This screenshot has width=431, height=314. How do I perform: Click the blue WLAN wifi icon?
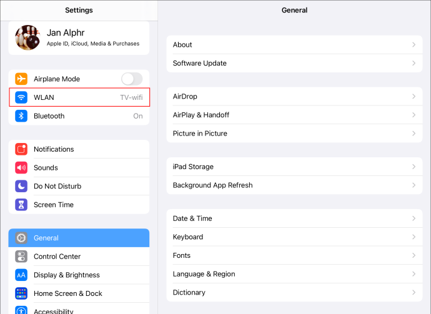coord(21,97)
